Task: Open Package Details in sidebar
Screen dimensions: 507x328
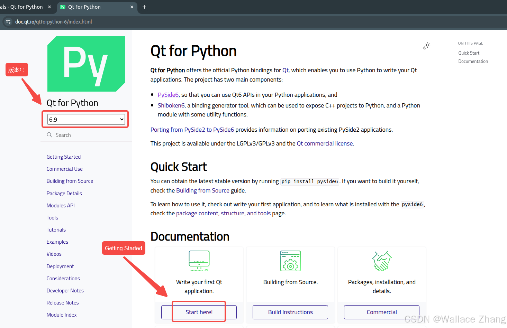Action: (64, 194)
